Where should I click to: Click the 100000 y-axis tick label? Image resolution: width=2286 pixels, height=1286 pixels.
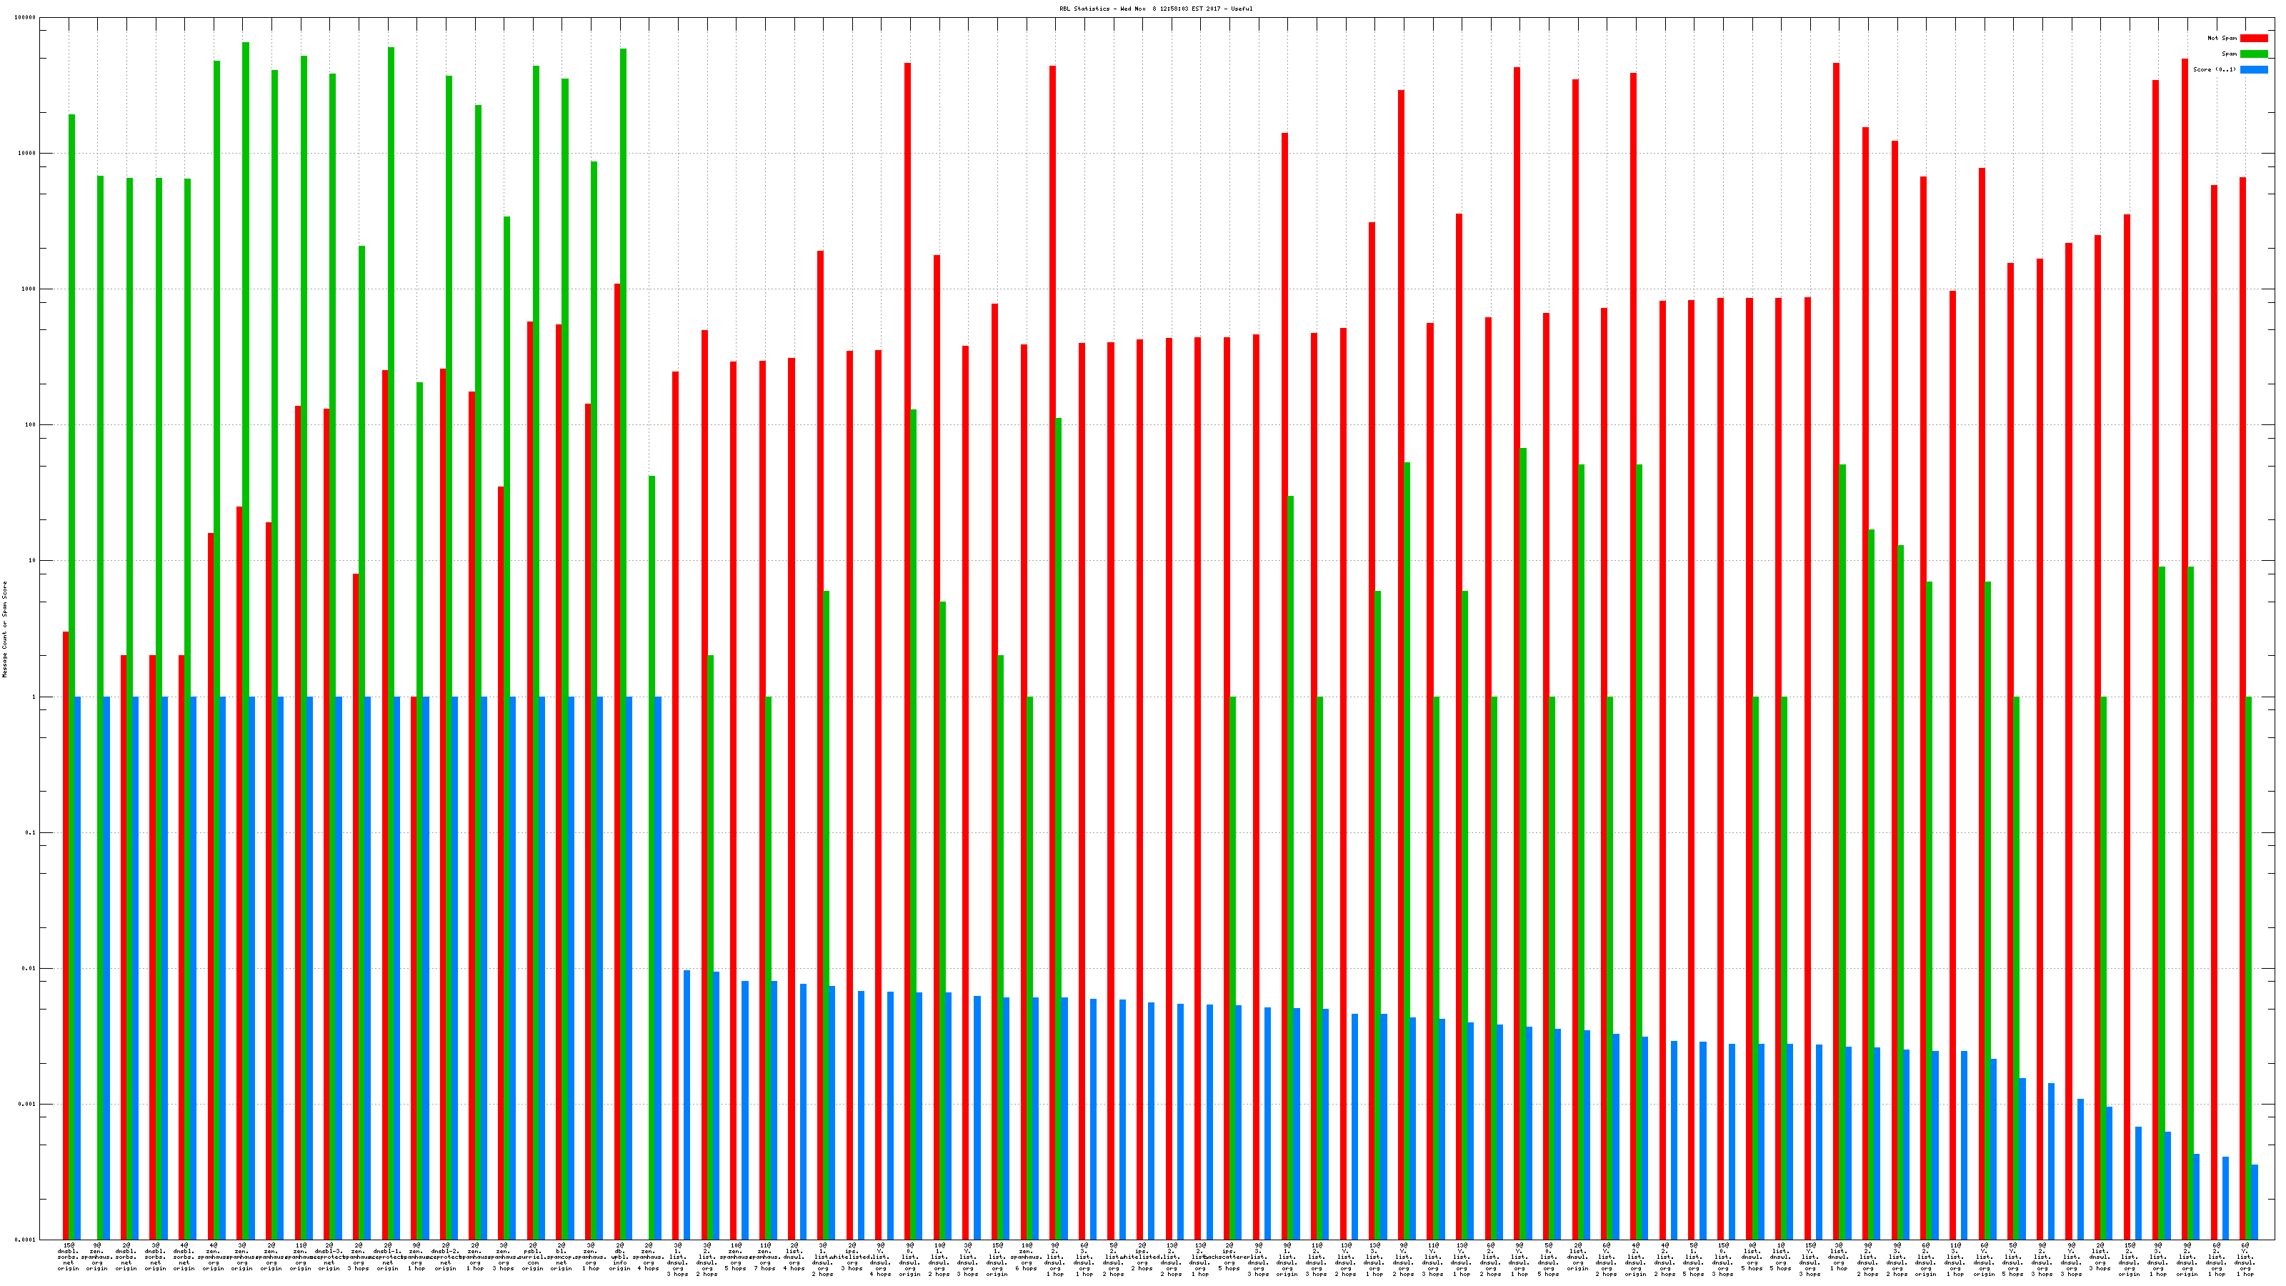click(x=26, y=18)
